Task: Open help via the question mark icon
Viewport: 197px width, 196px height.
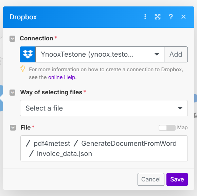Action: pos(171,17)
